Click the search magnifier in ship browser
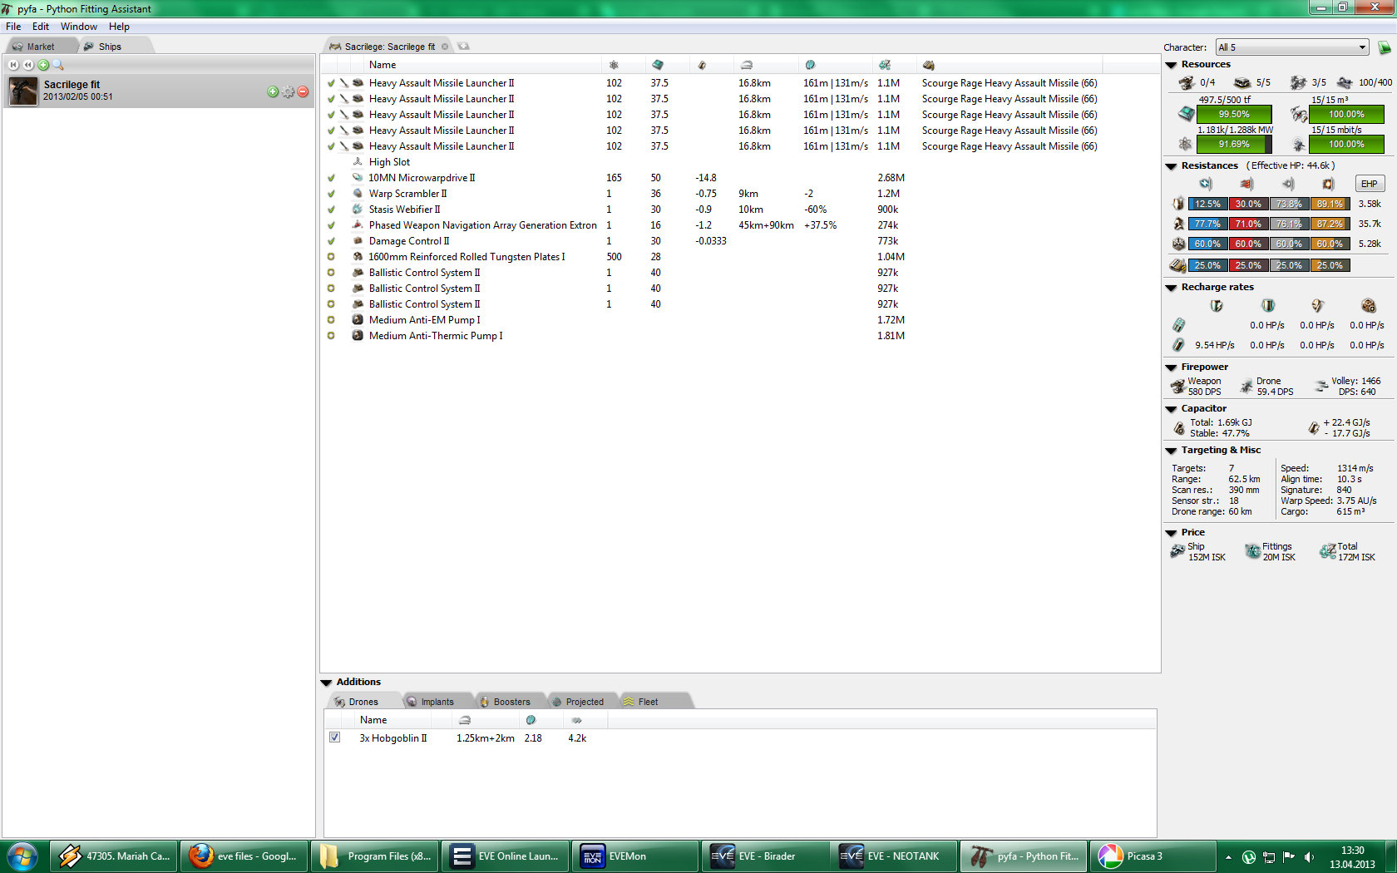The image size is (1397, 873). [58, 65]
